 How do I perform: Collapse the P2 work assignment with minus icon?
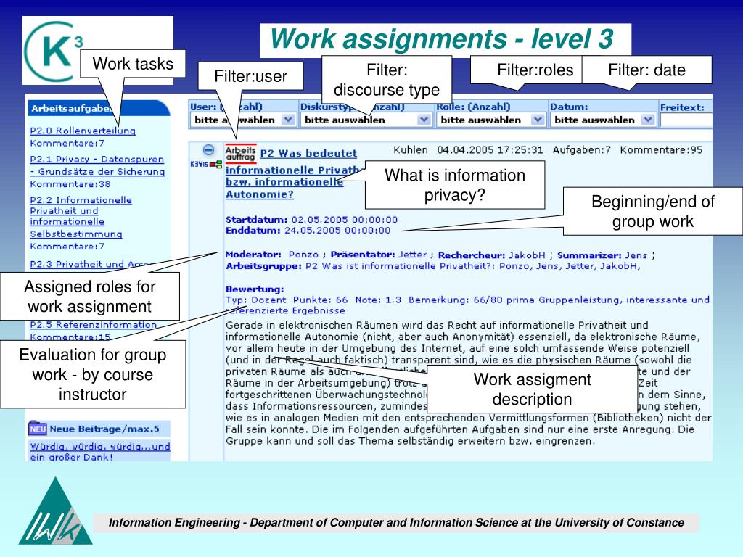pos(208,150)
